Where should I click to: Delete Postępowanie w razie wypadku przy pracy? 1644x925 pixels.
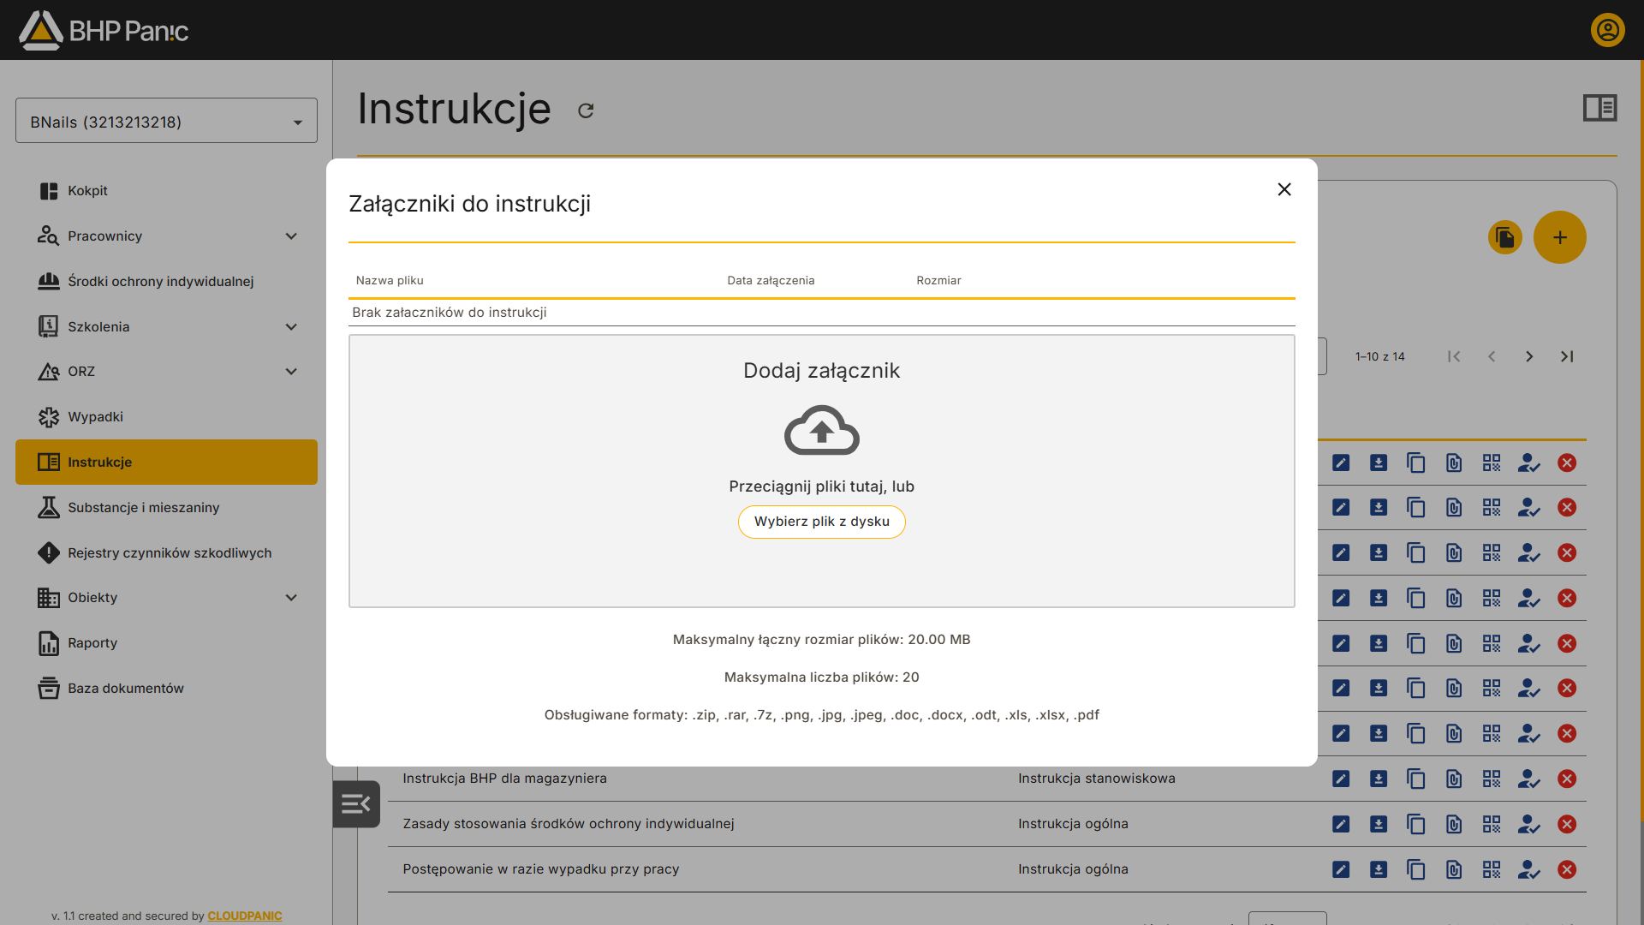[1567, 869]
